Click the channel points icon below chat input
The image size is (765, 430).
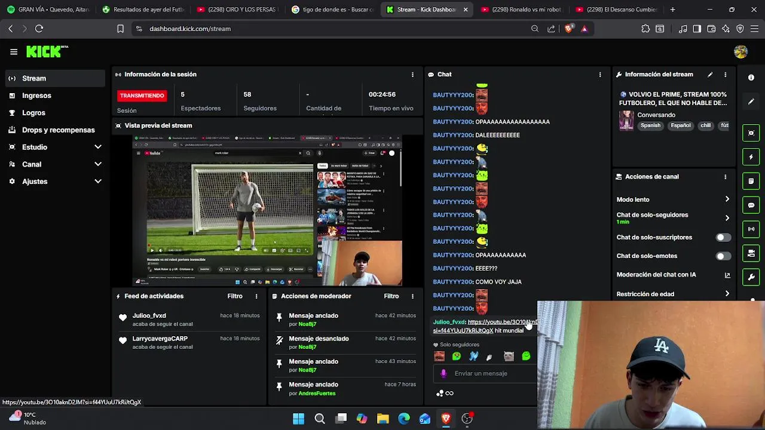(440, 393)
